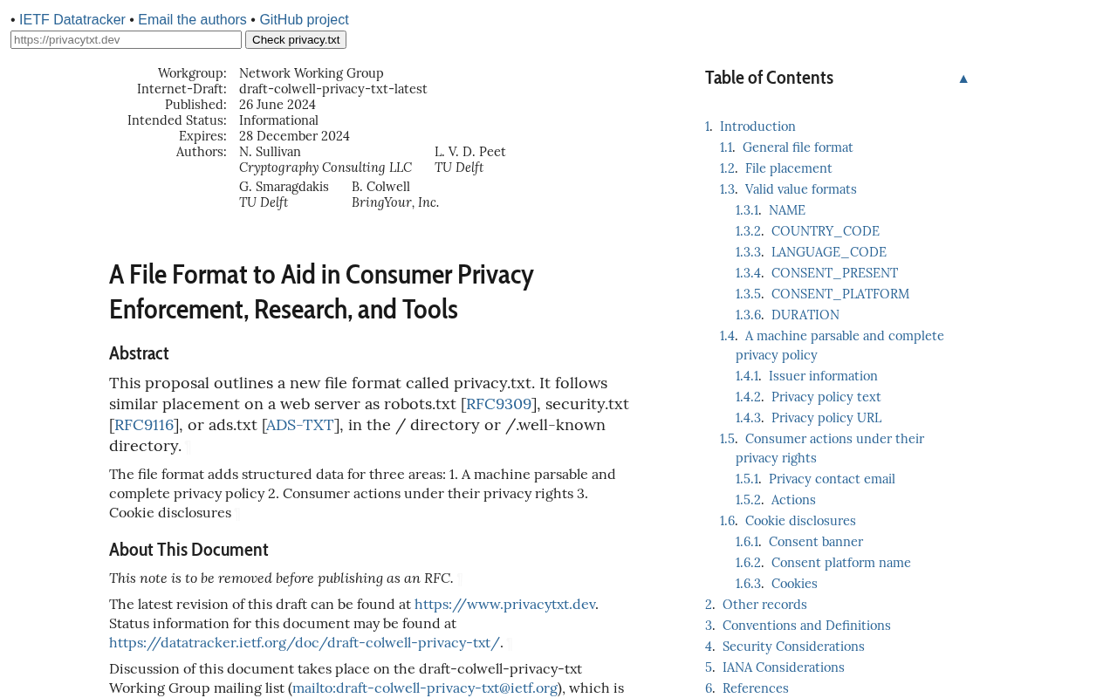Follow the RFC9309 reference link
Screen dimensions: 1117x698
click(498, 404)
